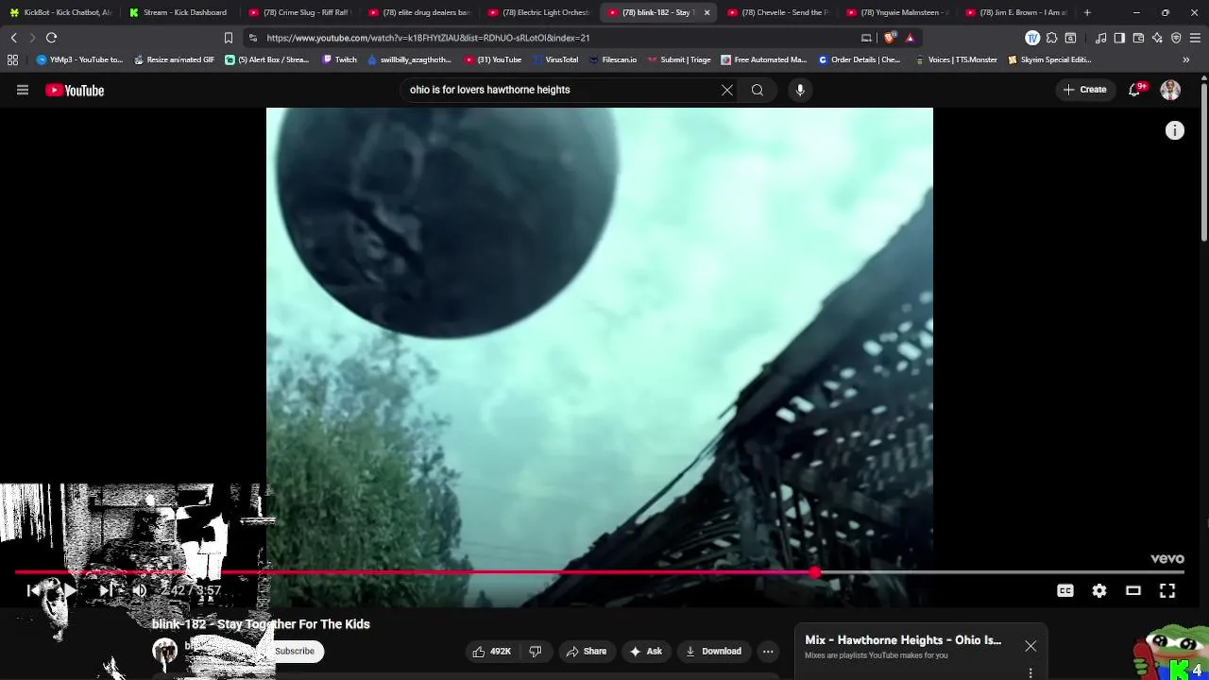This screenshot has width=1209, height=680.
Task: Toggle the Brave sidebar panel
Action: [1119, 38]
